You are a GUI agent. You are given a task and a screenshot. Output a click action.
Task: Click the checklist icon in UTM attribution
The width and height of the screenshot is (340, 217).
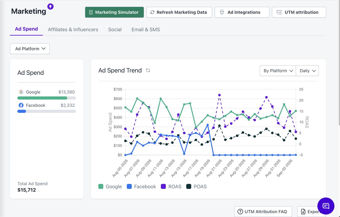point(279,12)
